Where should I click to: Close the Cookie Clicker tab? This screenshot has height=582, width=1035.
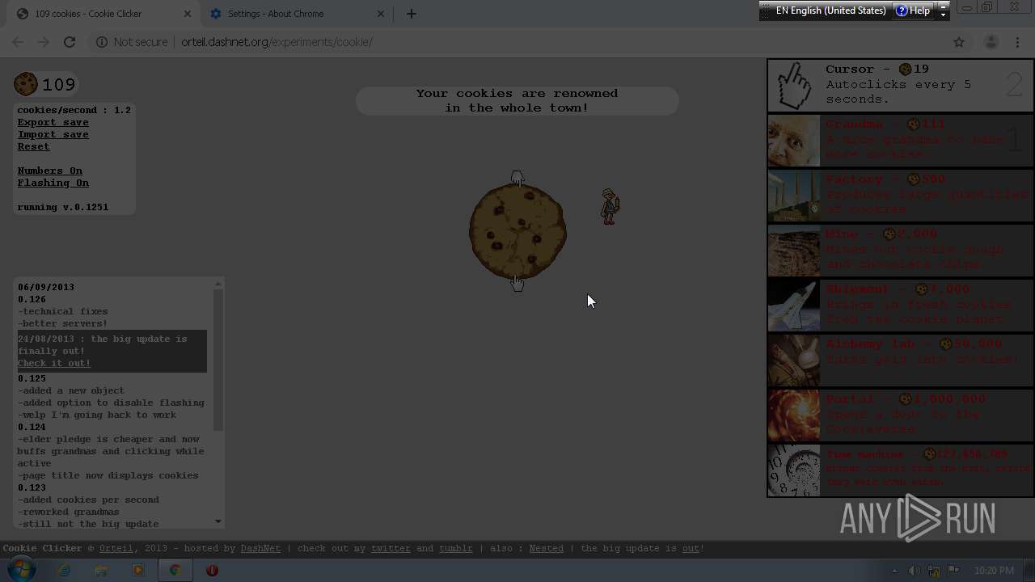pos(188,14)
